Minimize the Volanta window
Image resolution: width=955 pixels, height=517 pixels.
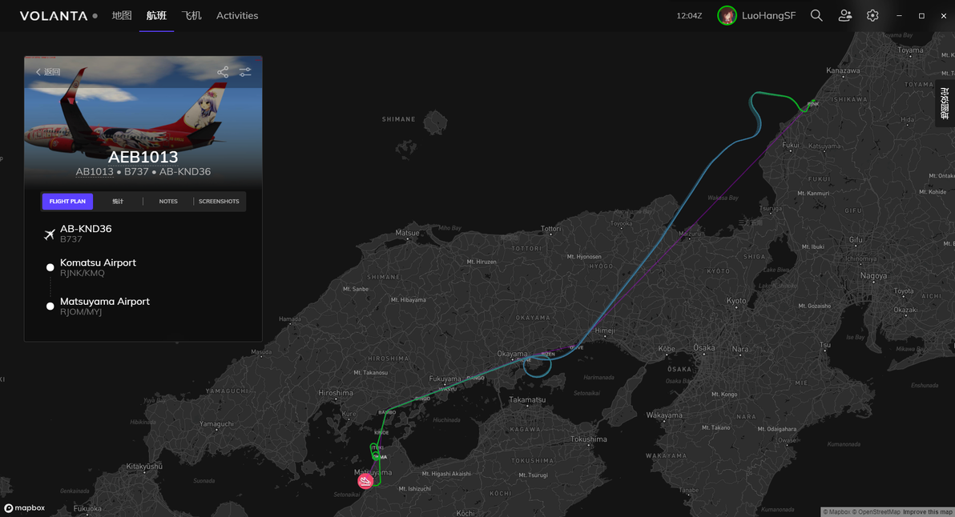pos(899,16)
